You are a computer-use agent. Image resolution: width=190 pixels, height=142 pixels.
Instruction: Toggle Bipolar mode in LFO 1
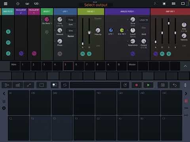point(71,36)
